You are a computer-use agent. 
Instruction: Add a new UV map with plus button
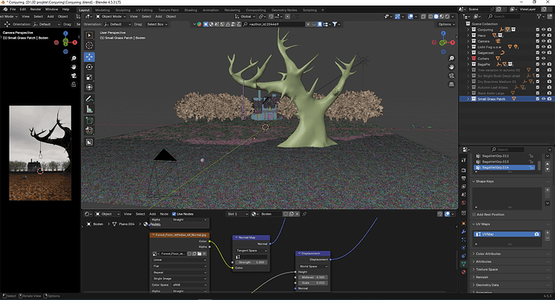pyautogui.click(x=547, y=232)
